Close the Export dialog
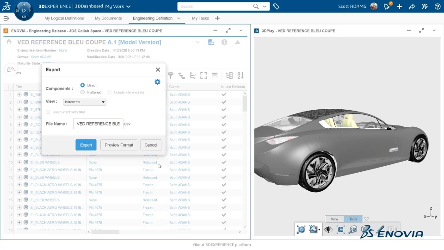Viewport: 444px width, 250px height. pos(158,69)
